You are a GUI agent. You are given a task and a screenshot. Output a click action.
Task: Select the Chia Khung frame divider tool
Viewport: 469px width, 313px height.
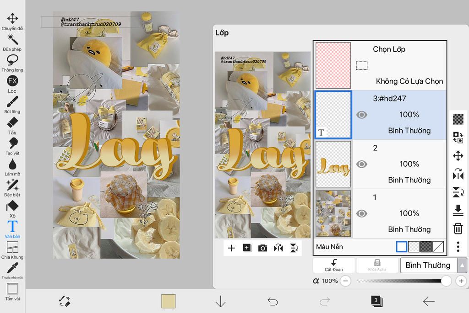coord(12,250)
